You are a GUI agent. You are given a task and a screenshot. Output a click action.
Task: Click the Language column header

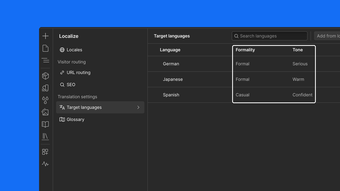tap(170, 50)
